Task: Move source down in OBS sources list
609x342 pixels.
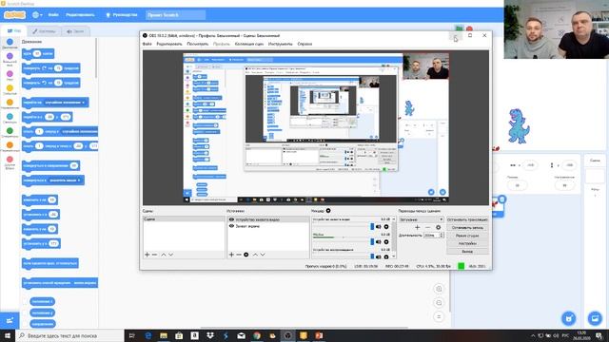Action: point(263,255)
